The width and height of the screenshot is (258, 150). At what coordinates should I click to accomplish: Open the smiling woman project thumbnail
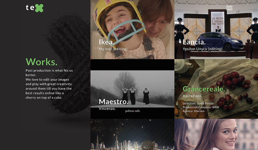tap(216, 134)
